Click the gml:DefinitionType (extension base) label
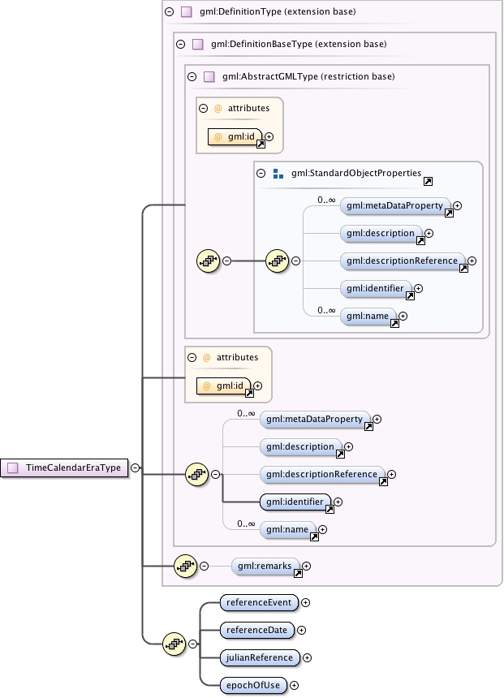This screenshot has width=504, height=698. coord(278,11)
